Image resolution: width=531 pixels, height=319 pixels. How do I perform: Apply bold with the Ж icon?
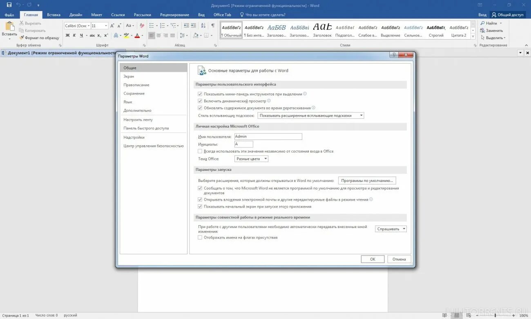coord(68,35)
